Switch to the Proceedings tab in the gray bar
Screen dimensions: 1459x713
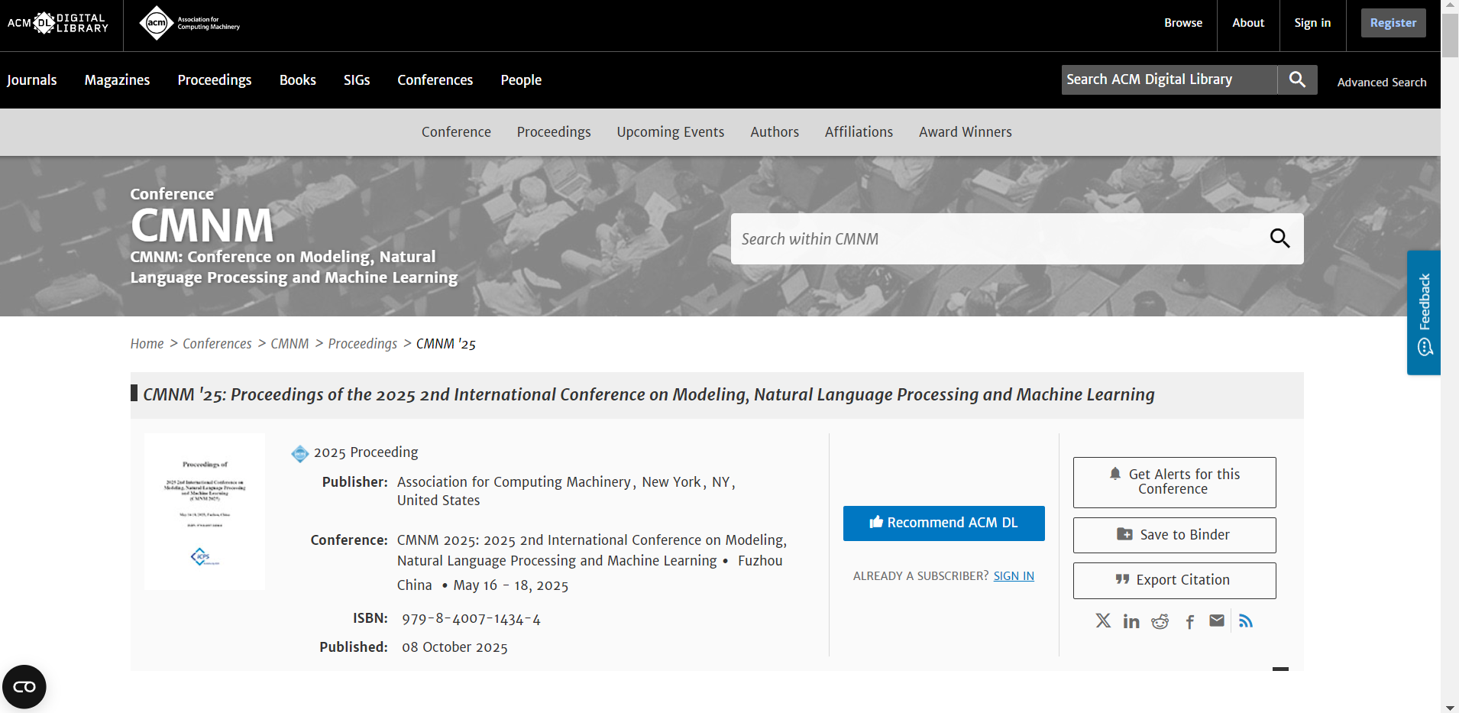(554, 132)
